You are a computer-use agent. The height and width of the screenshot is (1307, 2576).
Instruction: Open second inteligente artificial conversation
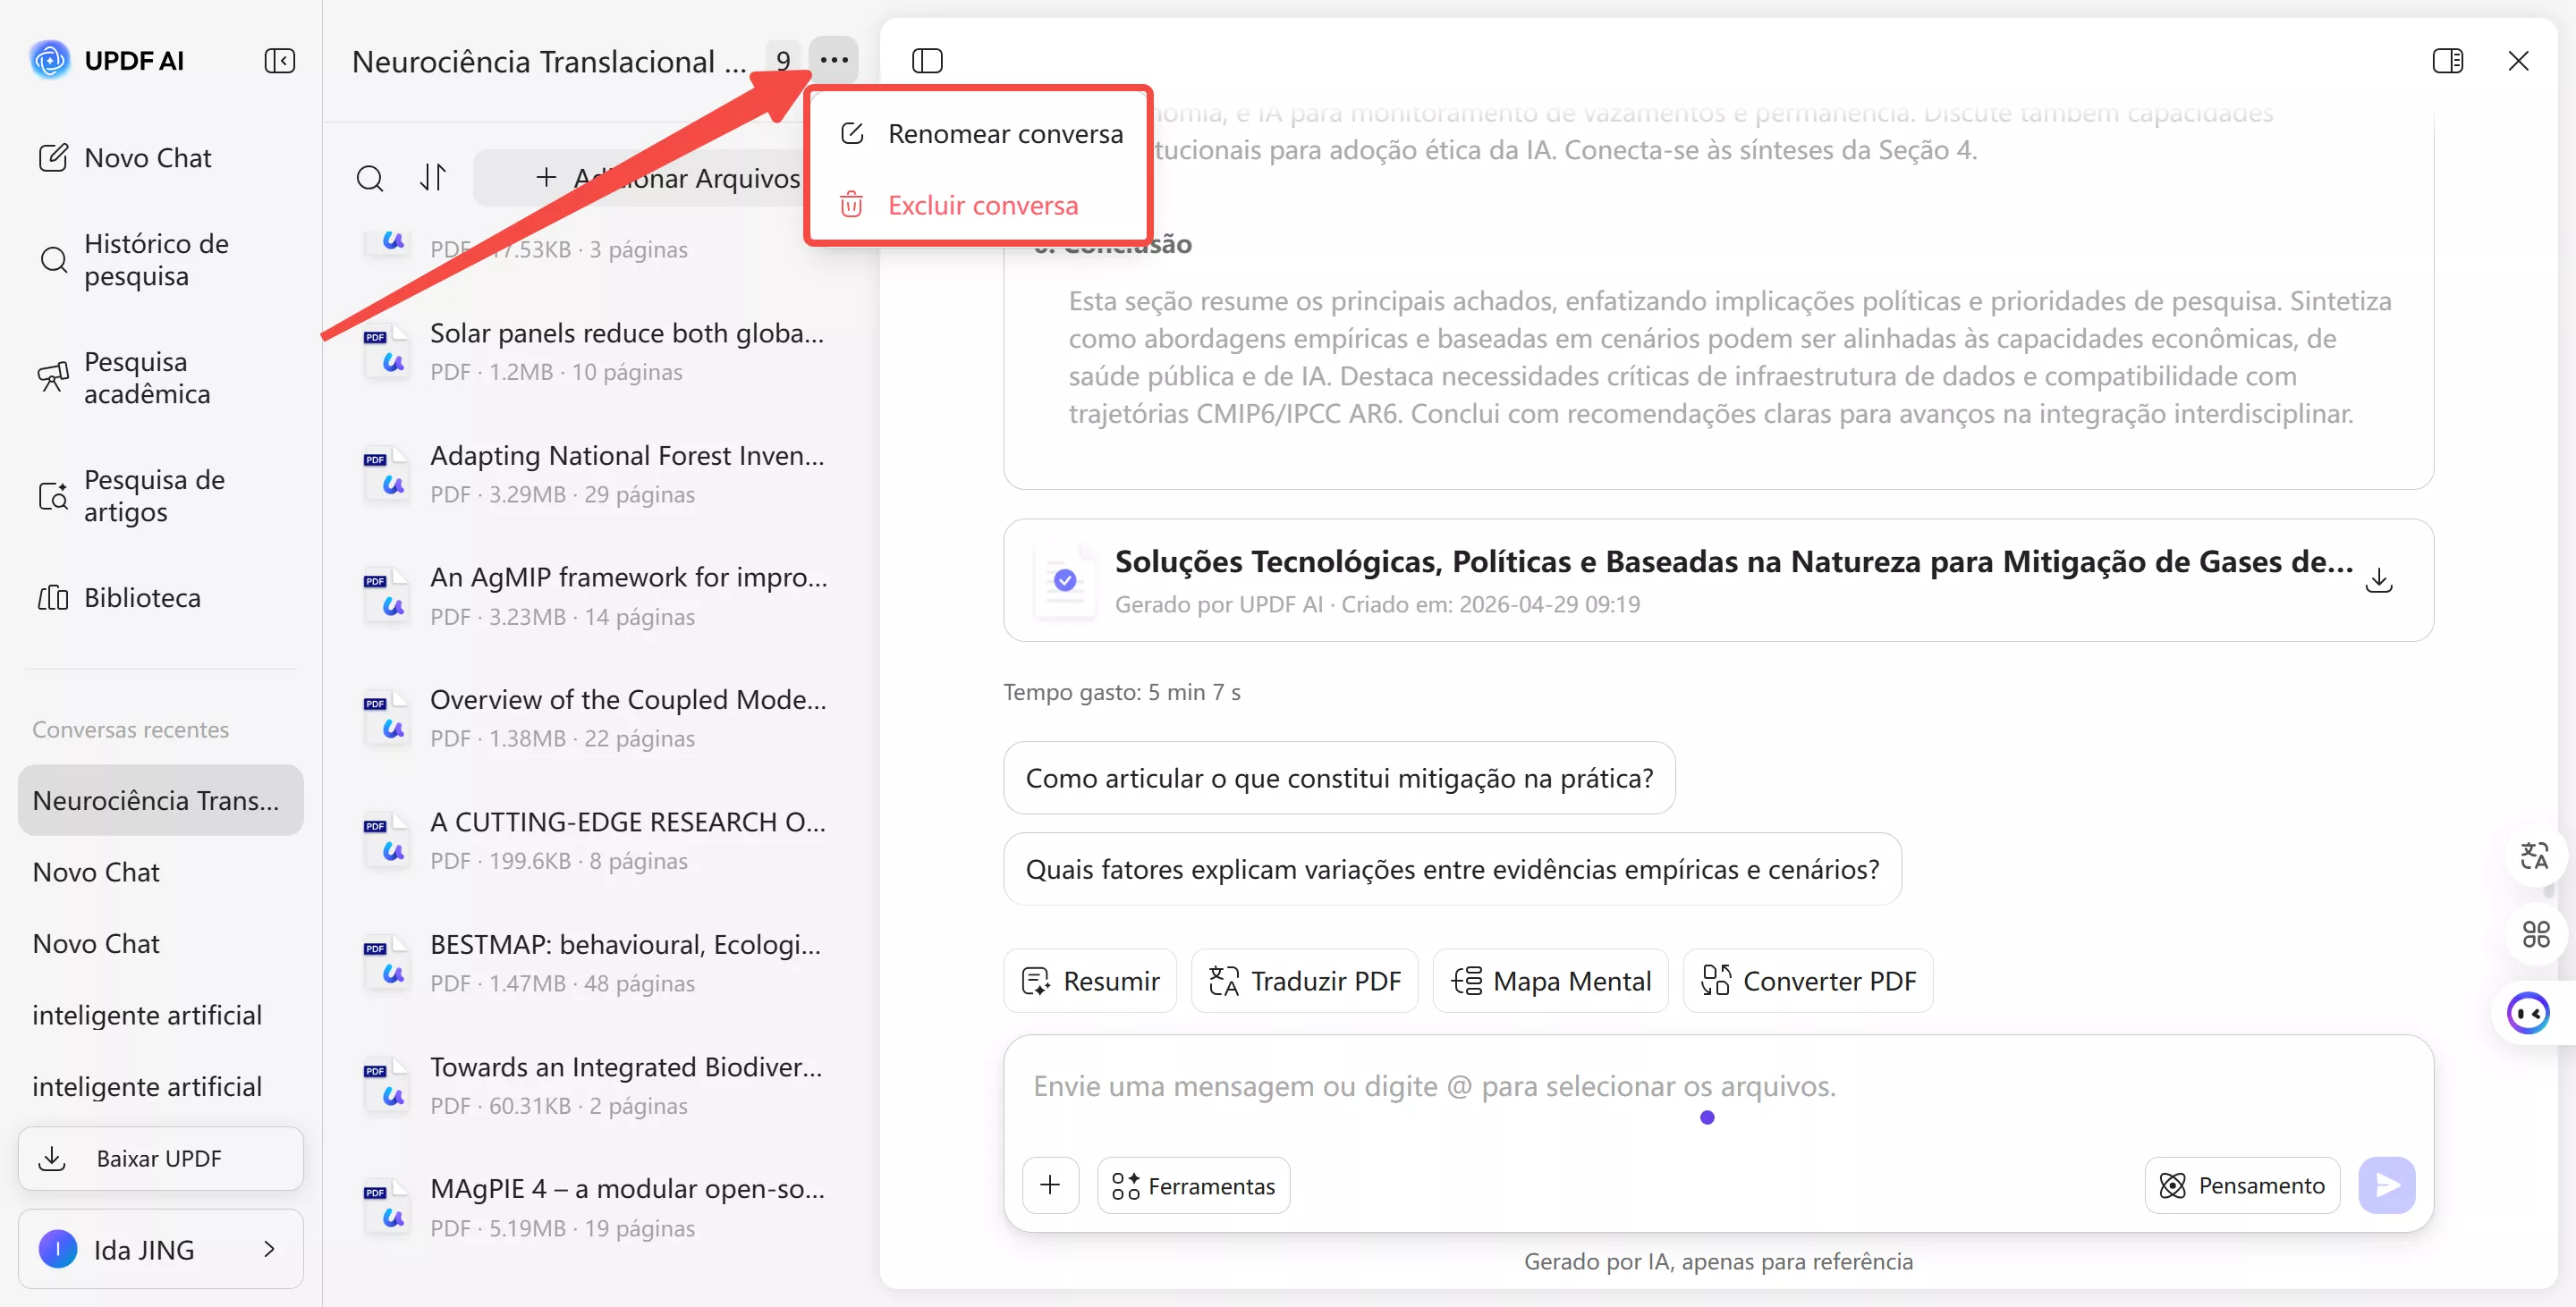click(160, 1086)
